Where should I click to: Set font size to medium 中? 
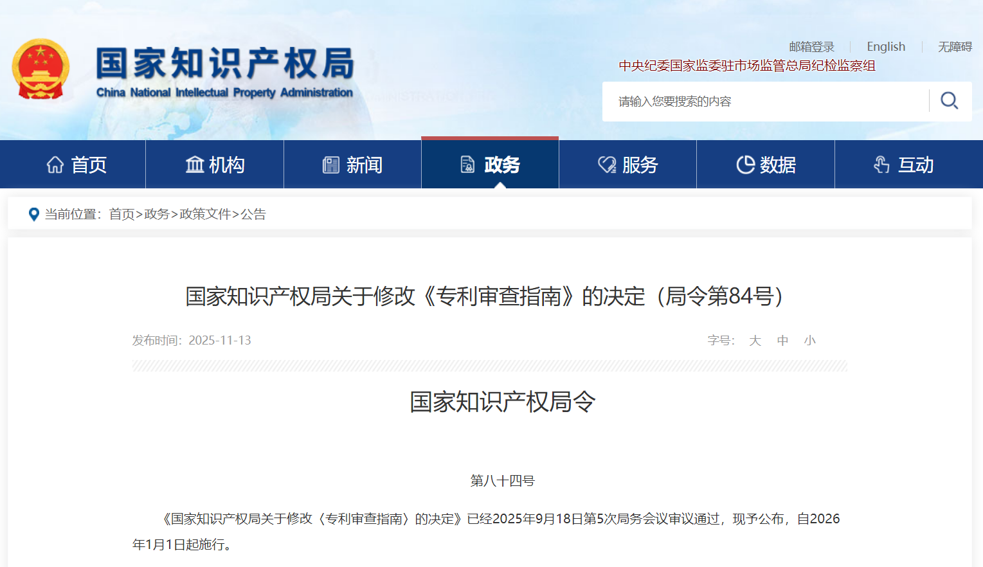pos(782,341)
